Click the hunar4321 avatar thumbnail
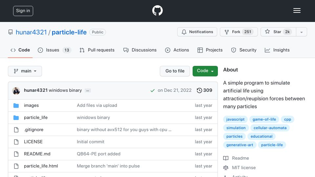Image resolution: width=315 pixels, height=177 pixels. tap(16, 90)
